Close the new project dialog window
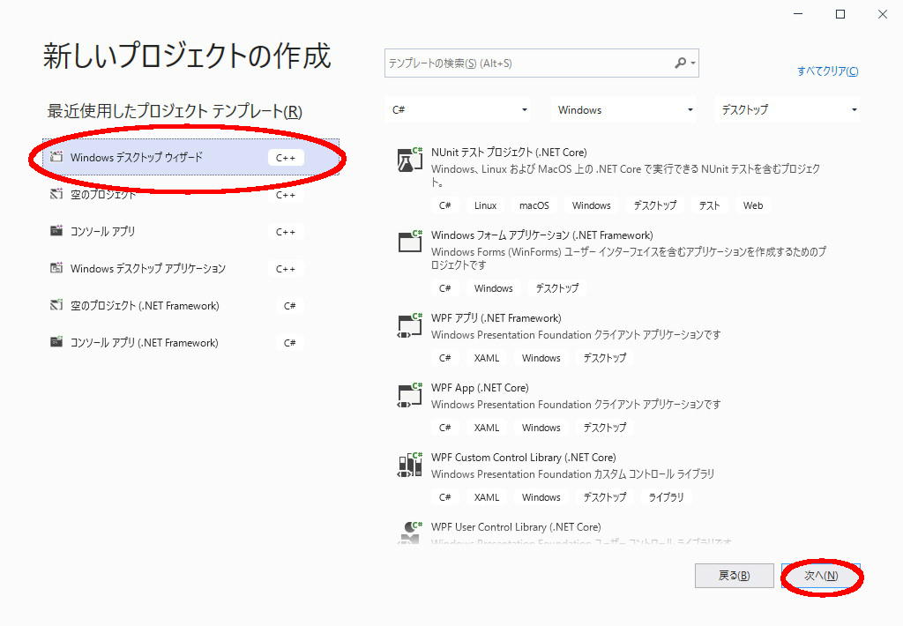Screen dimensions: 903x626 [x=882, y=14]
